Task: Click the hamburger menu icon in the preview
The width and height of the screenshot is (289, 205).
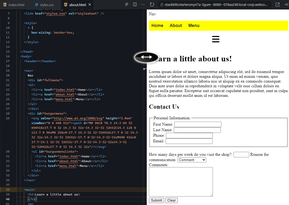Action: click(215, 39)
